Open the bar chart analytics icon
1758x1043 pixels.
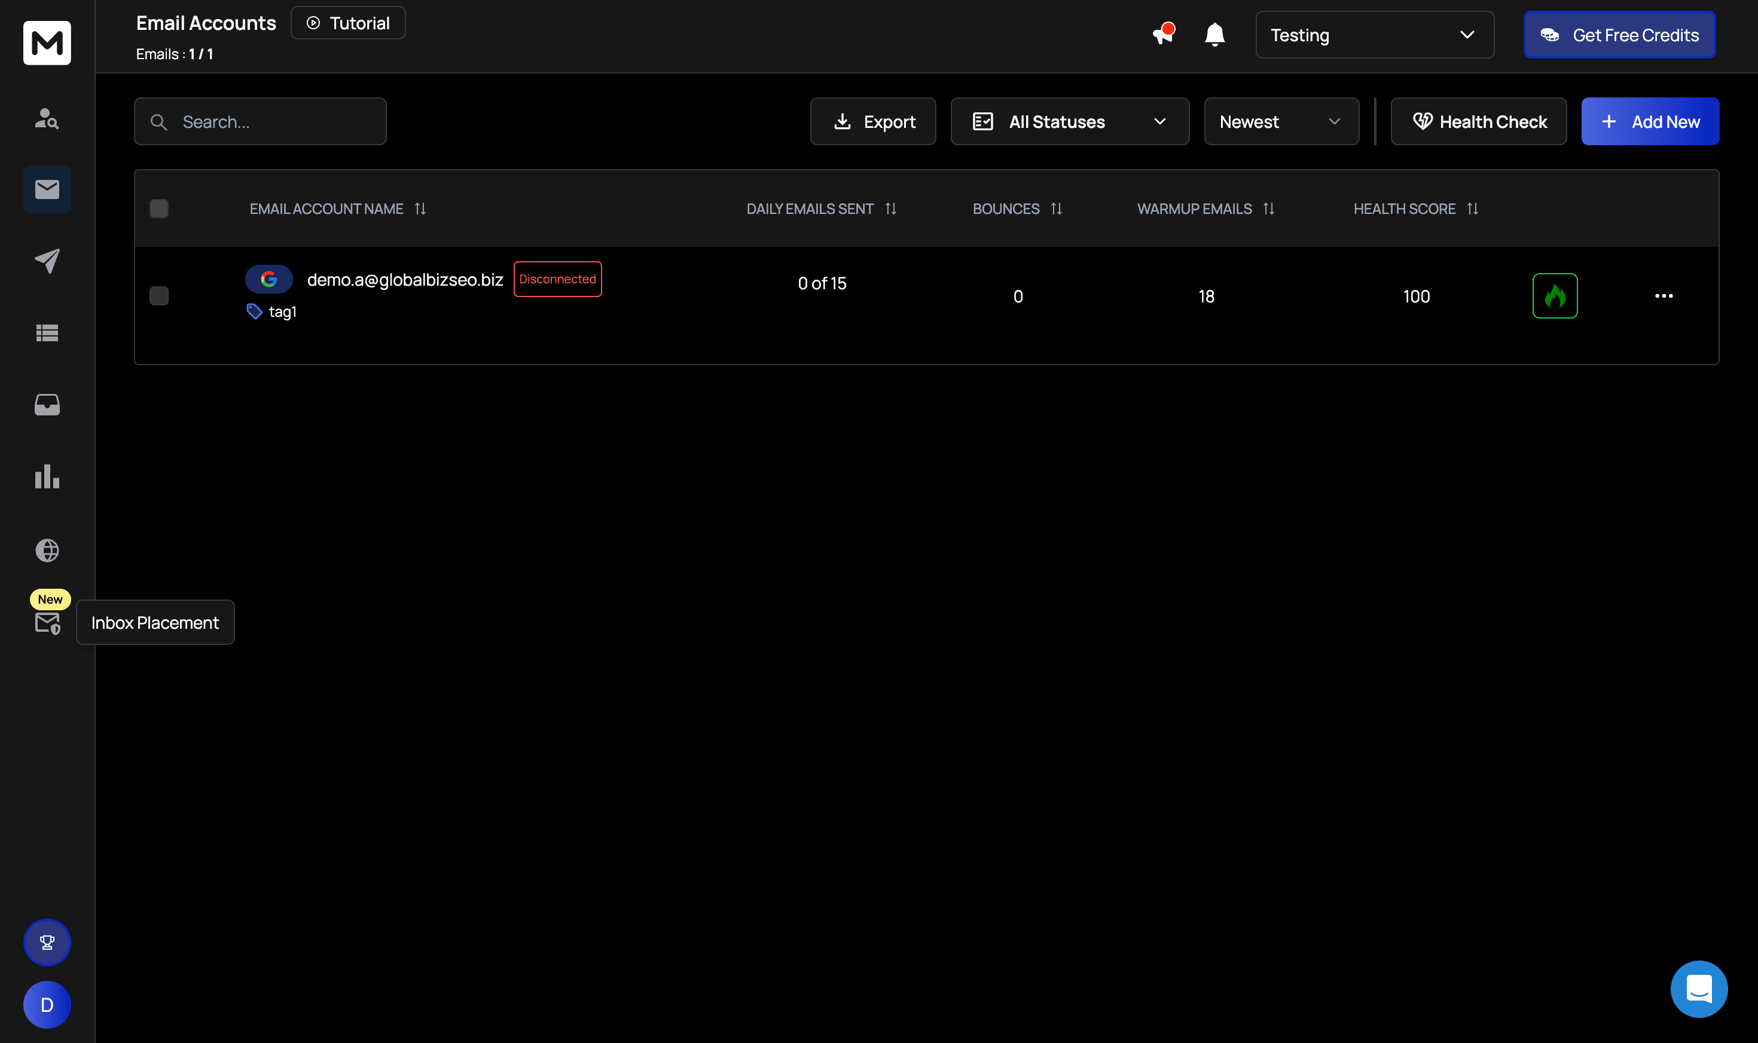pyautogui.click(x=47, y=476)
